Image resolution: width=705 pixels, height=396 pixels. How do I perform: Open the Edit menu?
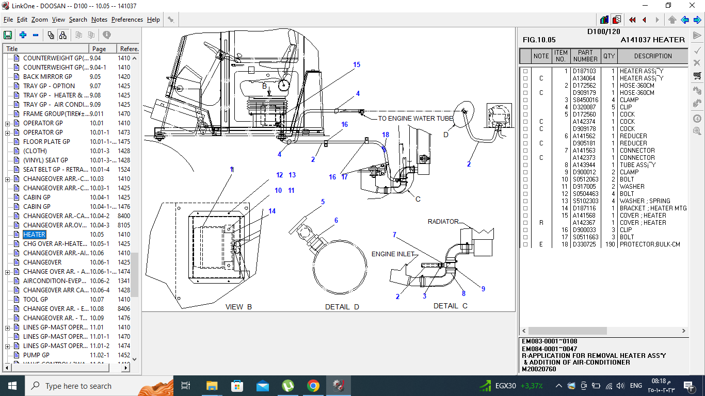tap(22, 20)
